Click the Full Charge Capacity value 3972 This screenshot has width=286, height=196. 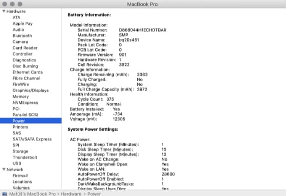[x=142, y=89]
